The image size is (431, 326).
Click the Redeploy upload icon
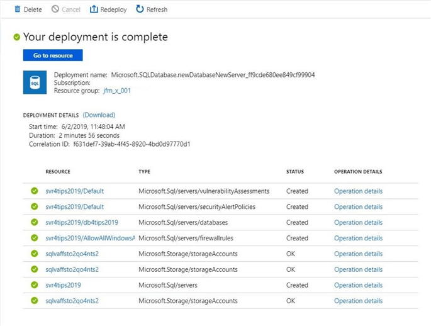coord(94,9)
